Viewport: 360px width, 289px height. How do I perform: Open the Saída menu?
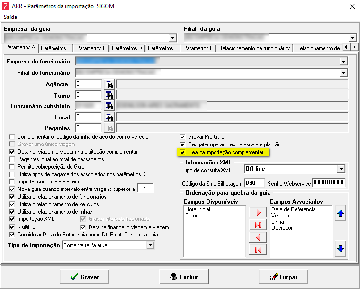coord(10,17)
